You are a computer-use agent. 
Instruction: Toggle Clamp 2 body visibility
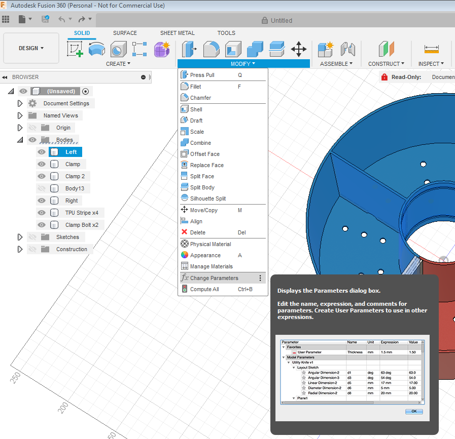tap(42, 176)
